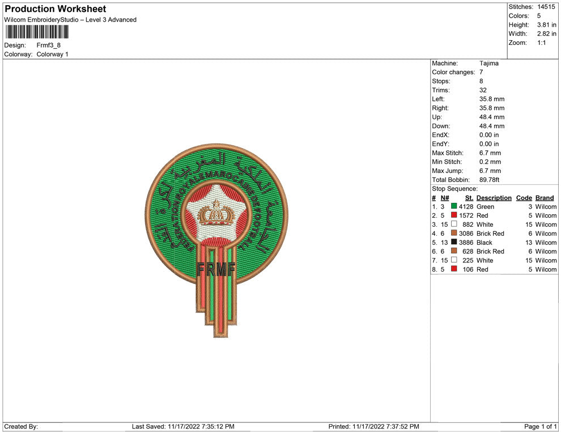Click the Brick Red swatch in row 4
Screen dimensions: 561x432
[454, 233]
